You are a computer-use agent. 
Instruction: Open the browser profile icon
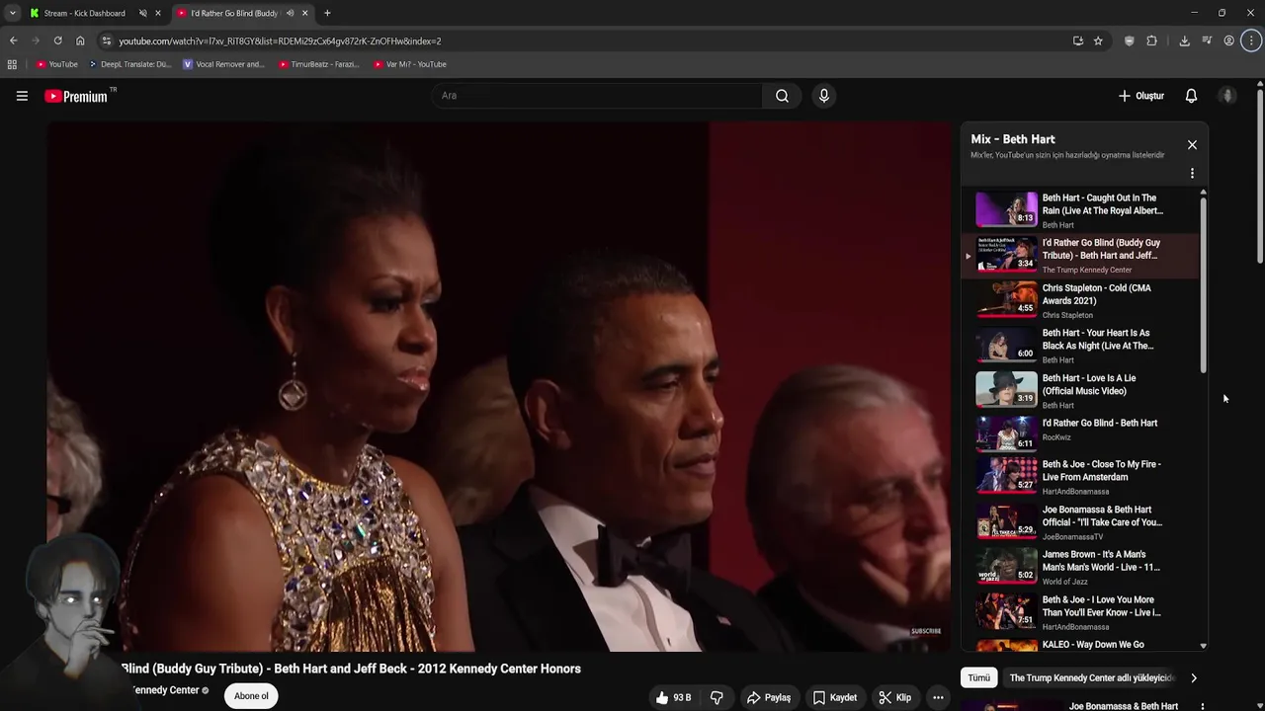click(x=1229, y=40)
